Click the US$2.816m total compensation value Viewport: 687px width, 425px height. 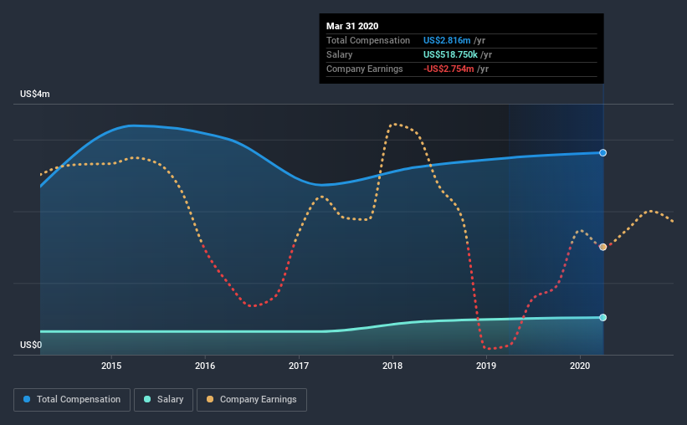click(447, 40)
